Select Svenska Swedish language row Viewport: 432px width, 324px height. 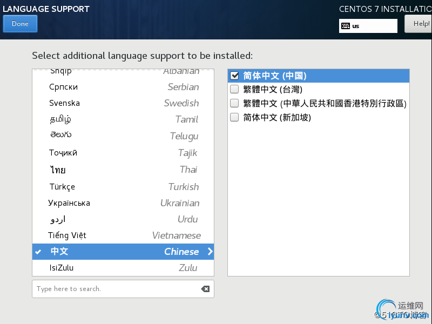tap(123, 103)
